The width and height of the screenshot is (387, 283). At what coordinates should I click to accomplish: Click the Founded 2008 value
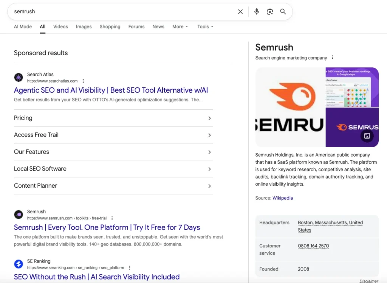pos(303,269)
